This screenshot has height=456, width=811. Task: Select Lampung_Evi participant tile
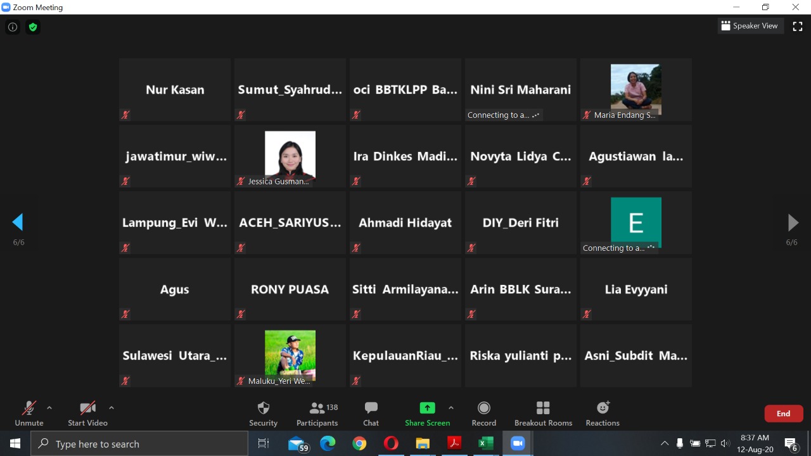(x=175, y=223)
